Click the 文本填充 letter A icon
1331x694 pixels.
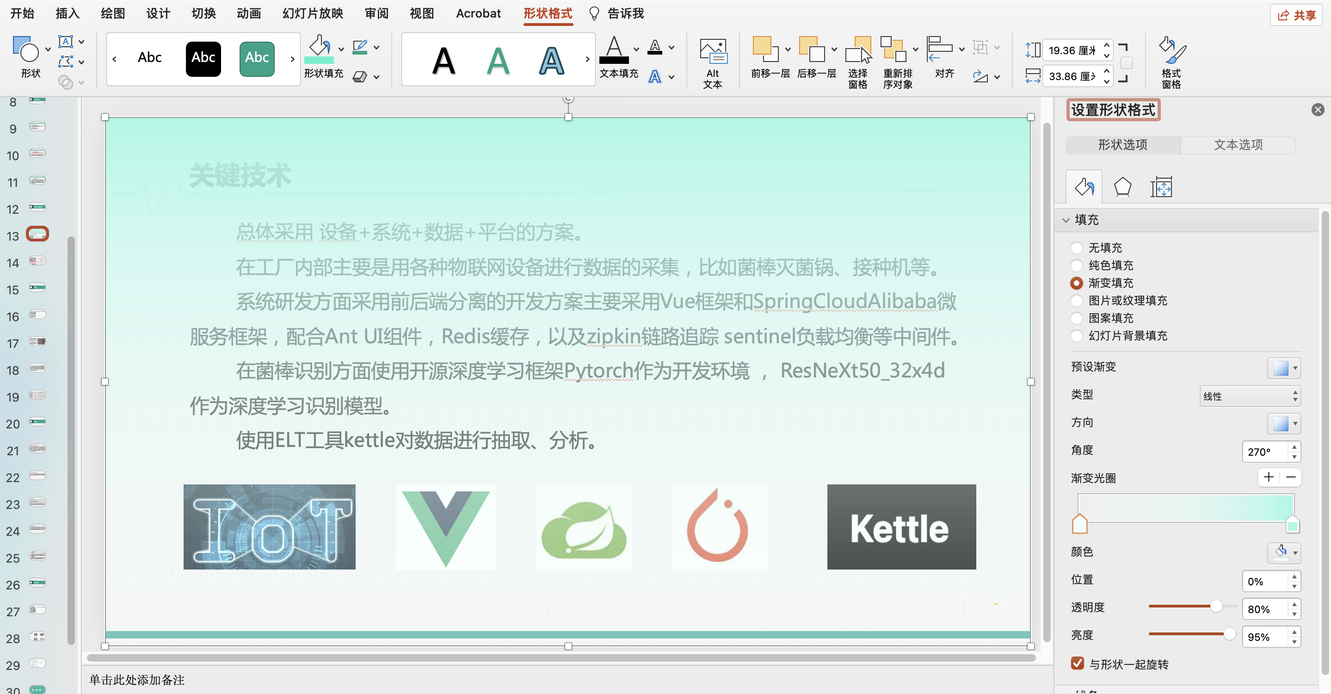(x=614, y=49)
